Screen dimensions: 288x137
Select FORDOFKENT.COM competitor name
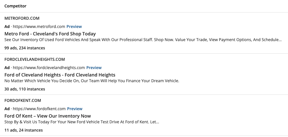tap(23, 101)
